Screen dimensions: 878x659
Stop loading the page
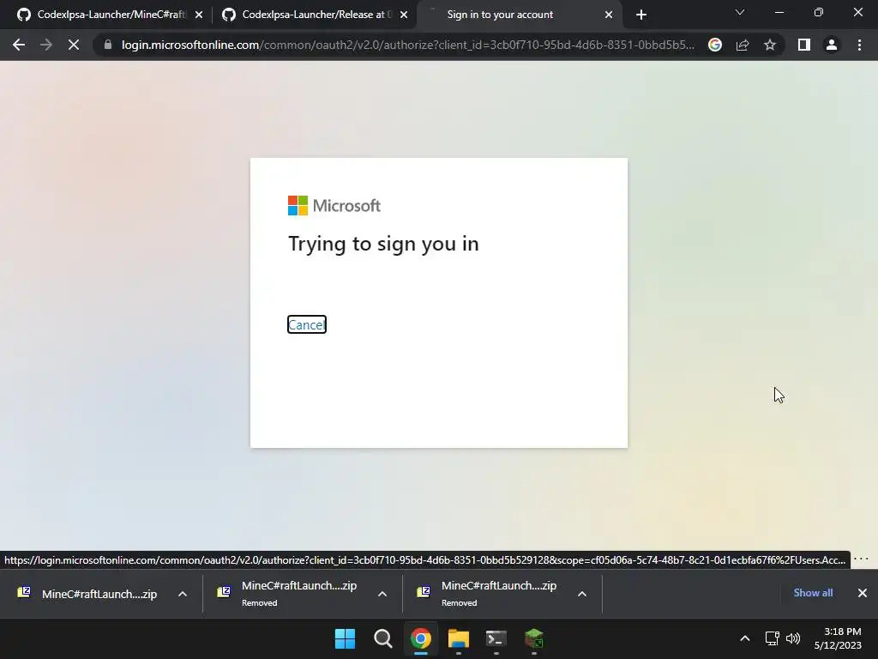74,45
